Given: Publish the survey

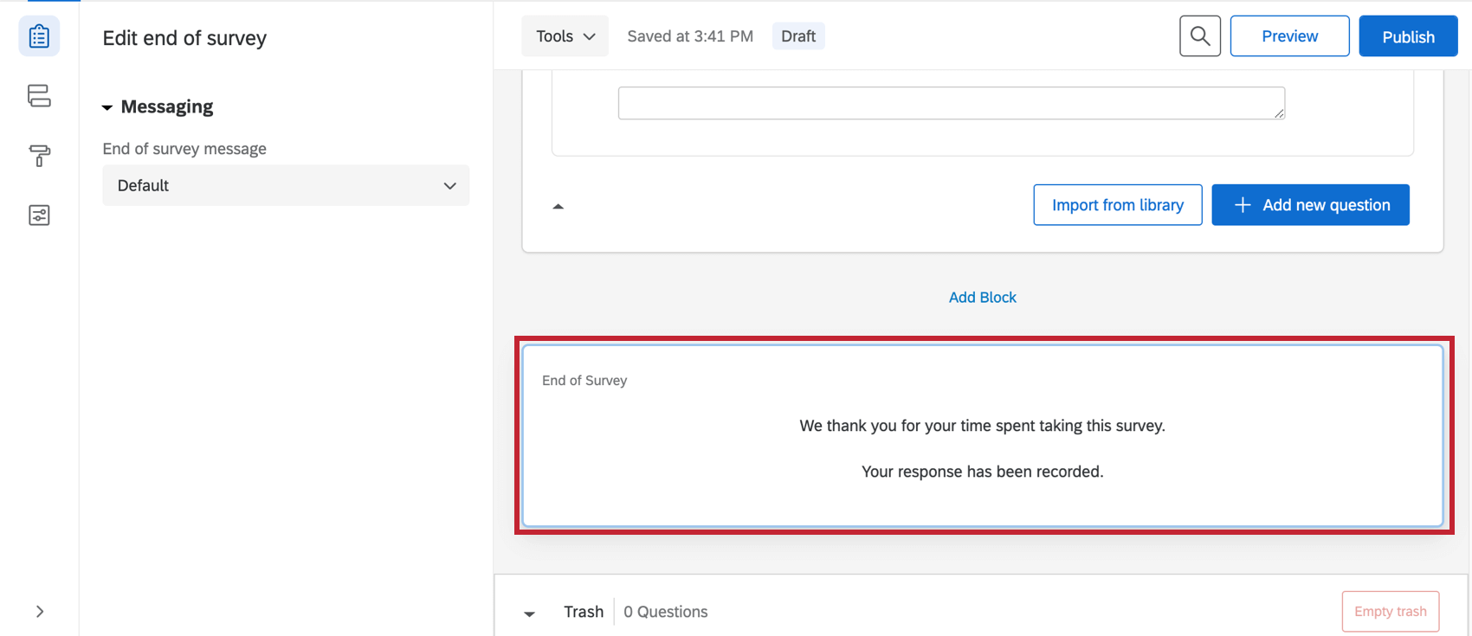Looking at the screenshot, I should [x=1408, y=36].
